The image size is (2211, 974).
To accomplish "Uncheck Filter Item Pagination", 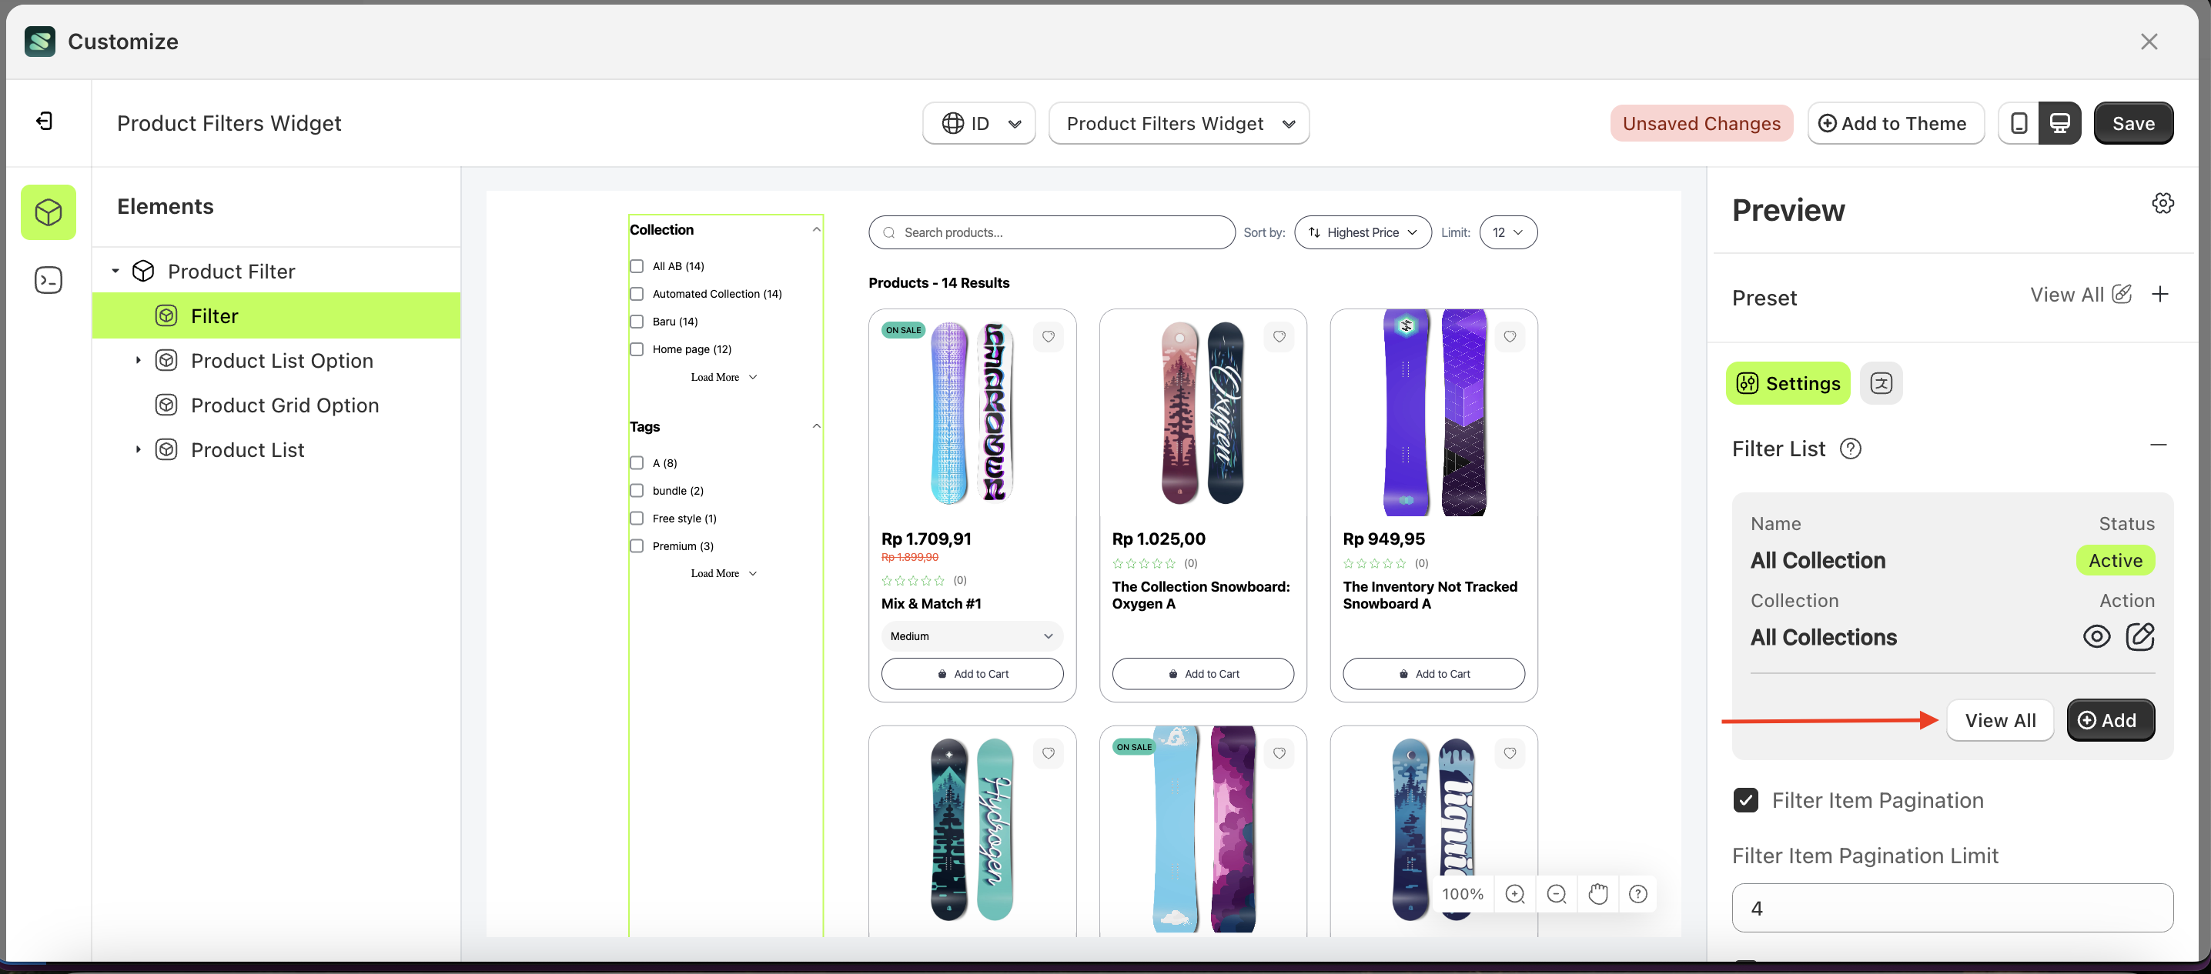I will (x=1747, y=800).
